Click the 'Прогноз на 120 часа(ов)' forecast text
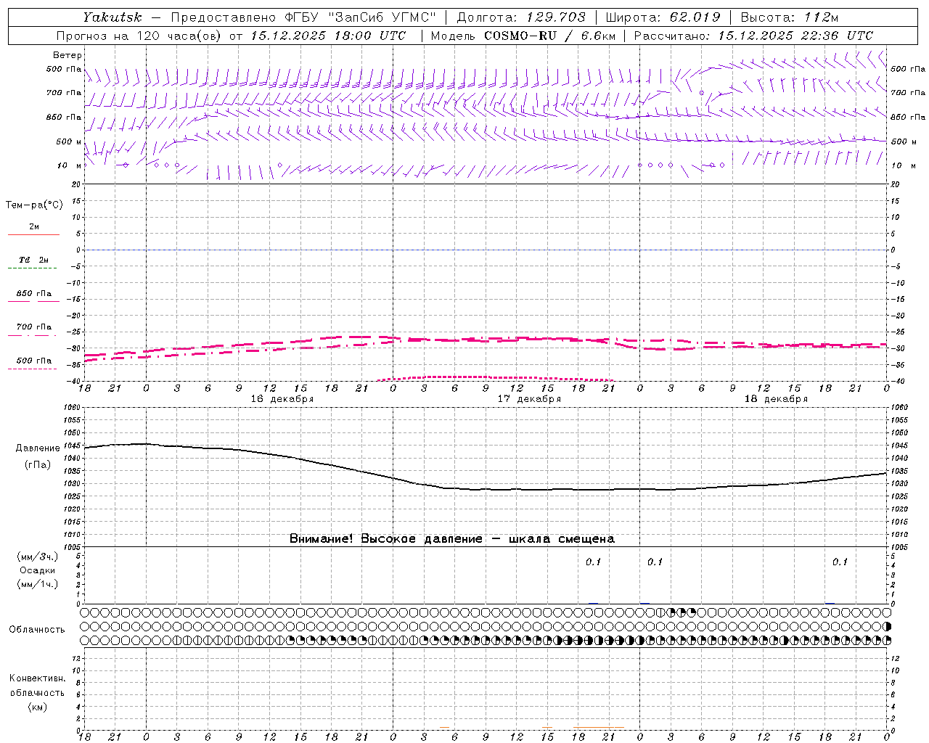 pyautogui.click(x=139, y=36)
